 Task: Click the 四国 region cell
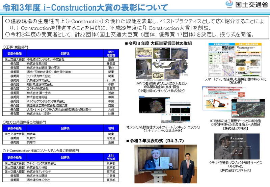[x=111, y=105]
